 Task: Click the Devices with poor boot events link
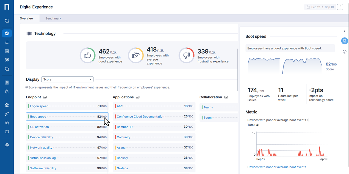coord(276,167)
